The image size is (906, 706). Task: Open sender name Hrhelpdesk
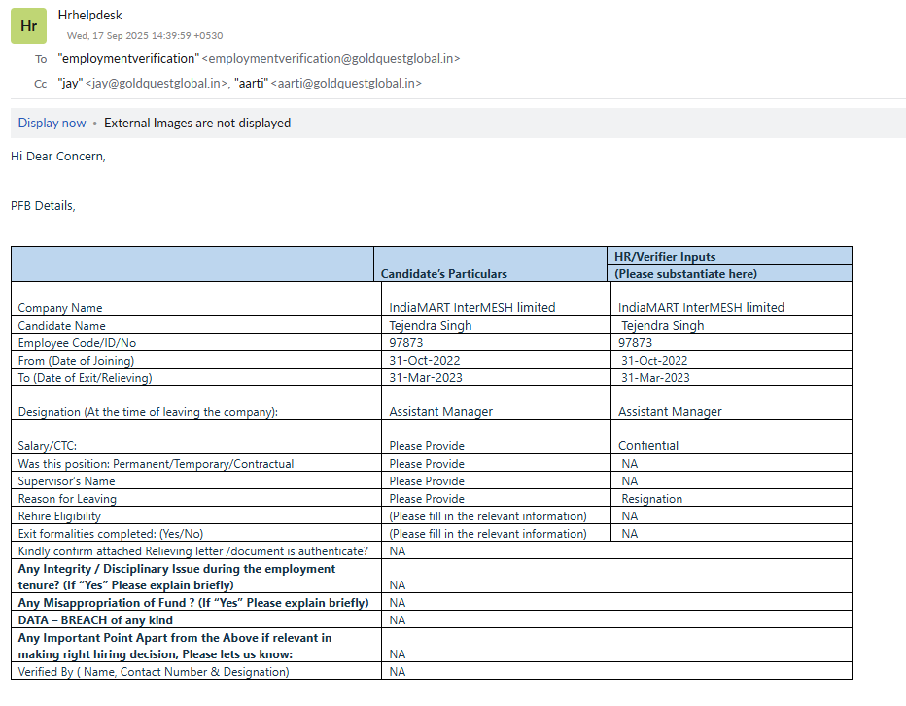(x=90, y=15)
